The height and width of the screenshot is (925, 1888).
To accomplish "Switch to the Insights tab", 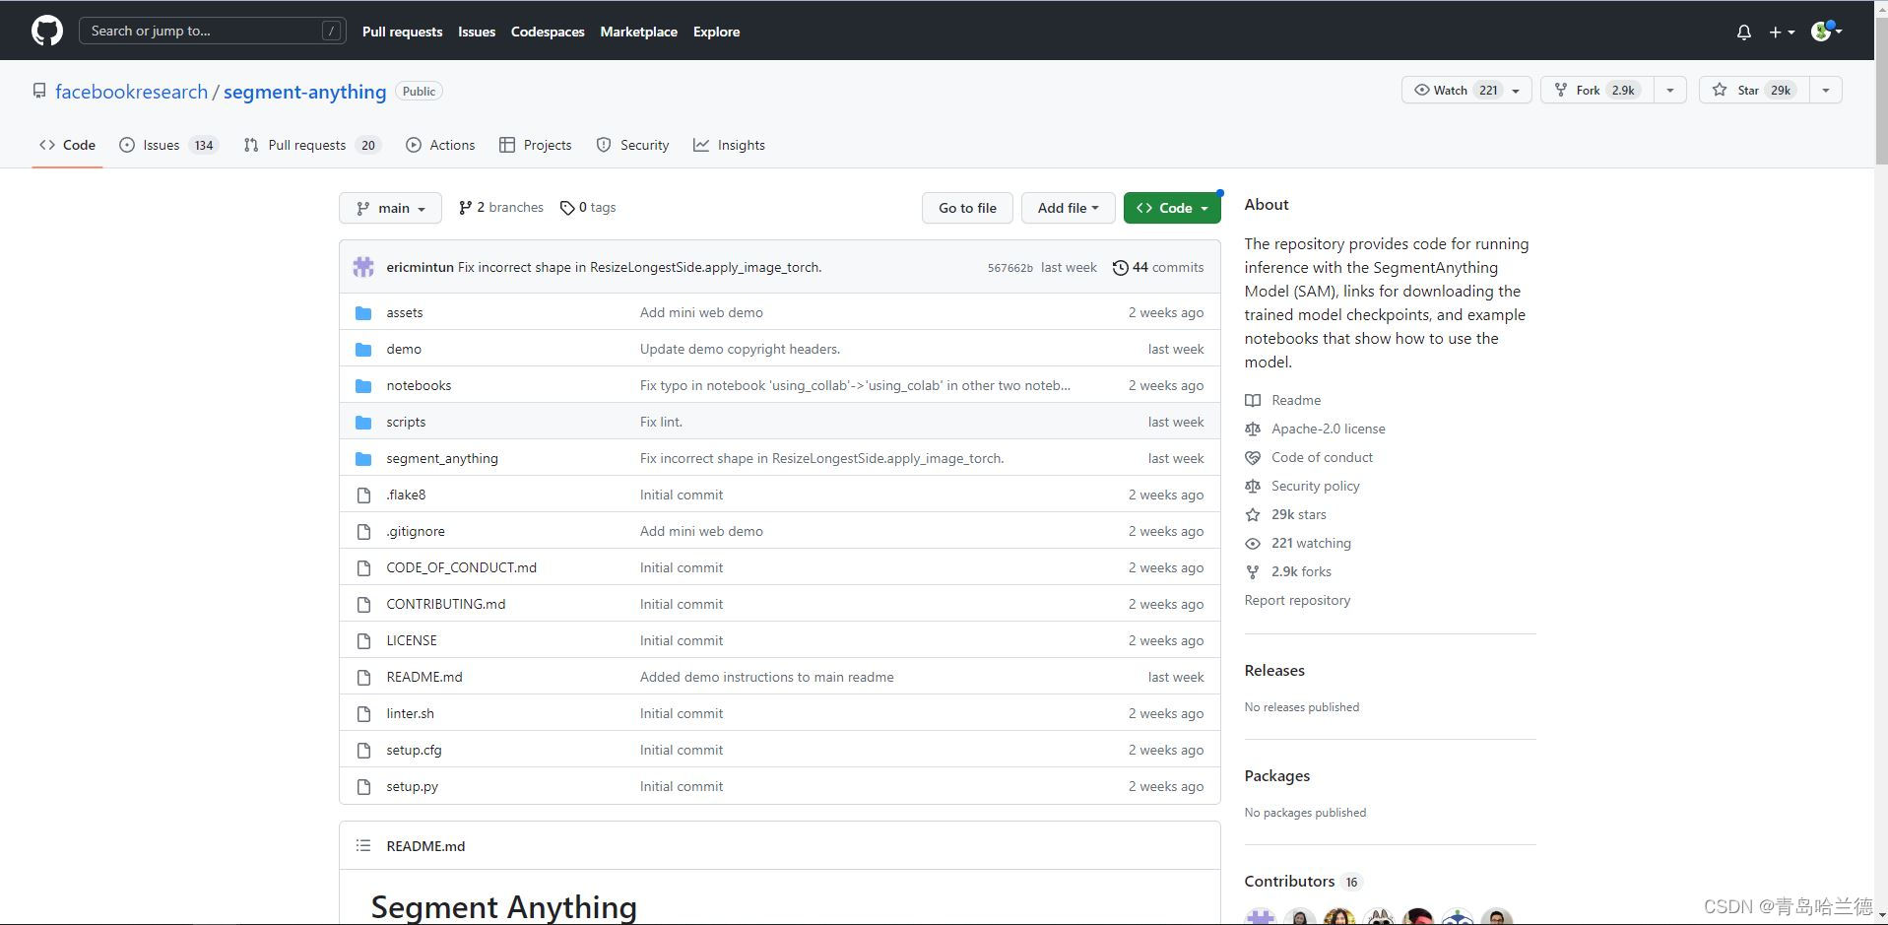I will [729, 145].
